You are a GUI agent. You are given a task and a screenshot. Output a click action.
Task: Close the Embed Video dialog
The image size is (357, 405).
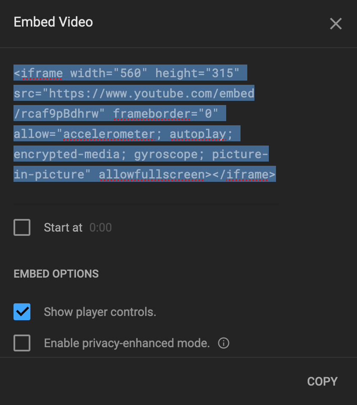pos(336,24)
